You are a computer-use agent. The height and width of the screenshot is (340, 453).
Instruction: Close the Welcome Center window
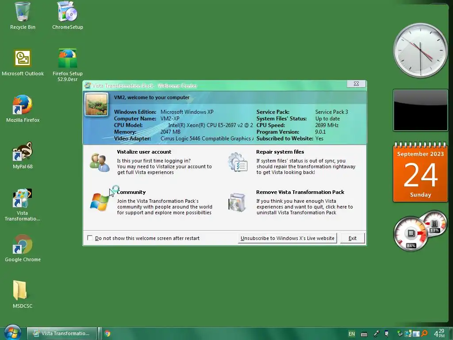356,84
